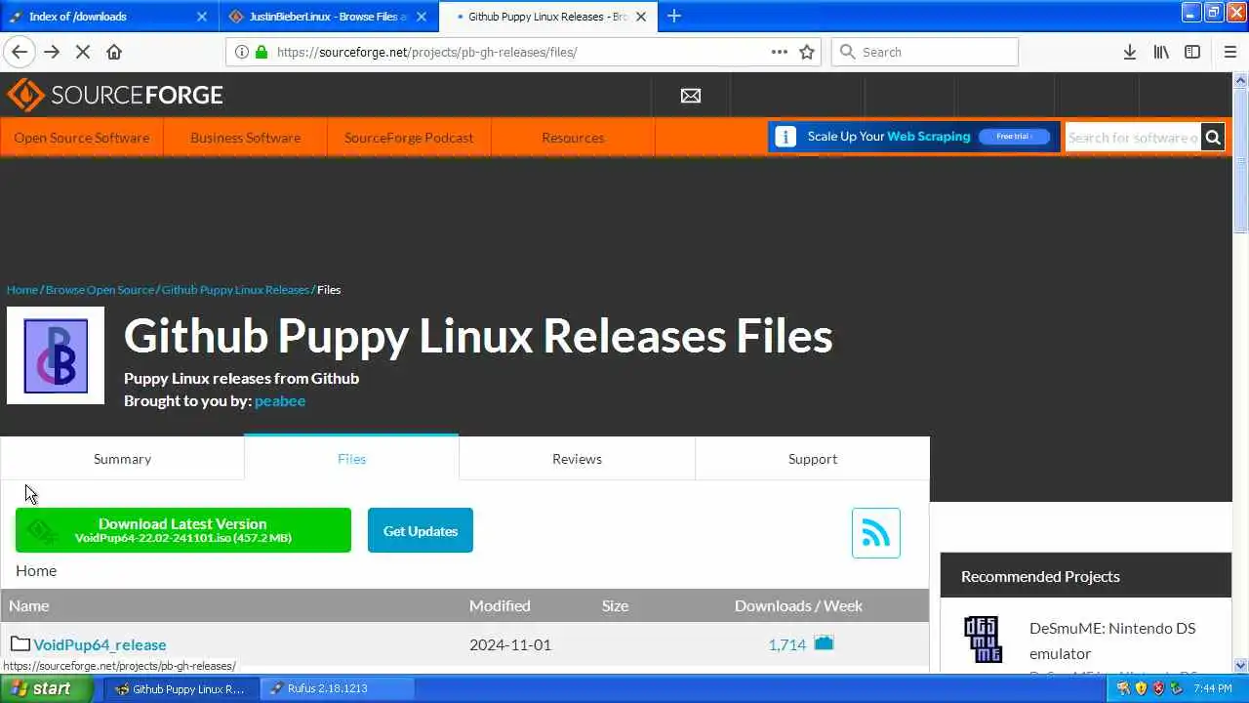Image resolution: width=1249 pixels, height=703 pixels.
Task: Stop page loading with X button
Action: click(x=83, y=52)
